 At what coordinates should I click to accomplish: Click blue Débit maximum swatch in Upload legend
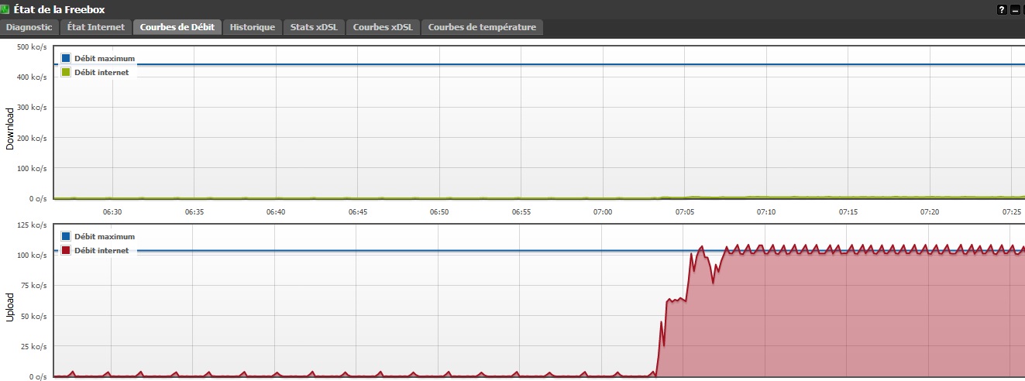coord(66,236)
